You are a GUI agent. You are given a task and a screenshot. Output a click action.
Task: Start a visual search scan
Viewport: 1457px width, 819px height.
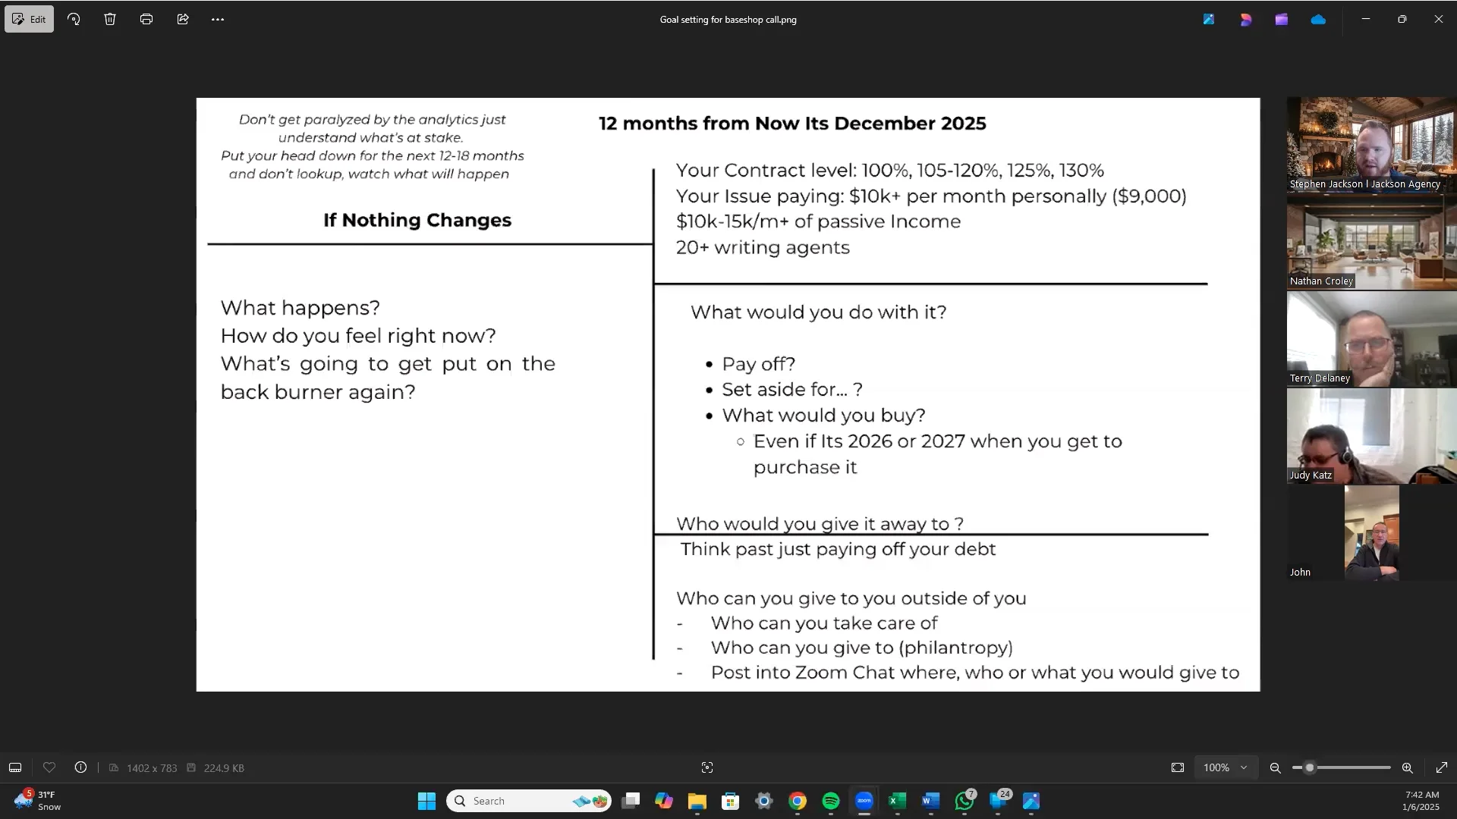tap(707, 767)
